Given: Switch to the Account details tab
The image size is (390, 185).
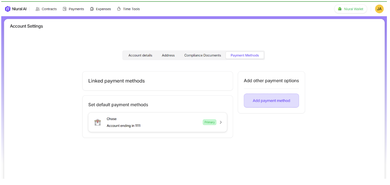Looking at the screenshot, I should coord(140,55).
